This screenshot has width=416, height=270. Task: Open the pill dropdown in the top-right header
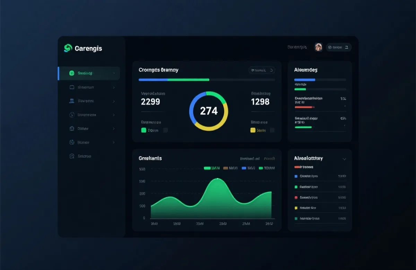pyautogui.click(x=339, y=47)
